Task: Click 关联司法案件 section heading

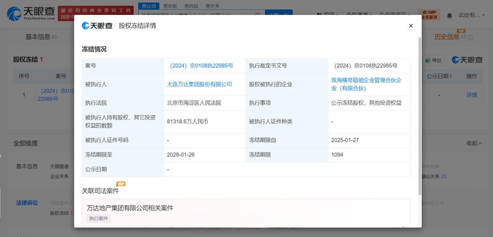Action: [x=100, y=191]
